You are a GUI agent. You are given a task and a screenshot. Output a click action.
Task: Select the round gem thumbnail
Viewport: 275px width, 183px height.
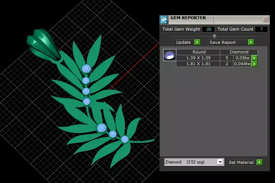click(x=169, y=55)
